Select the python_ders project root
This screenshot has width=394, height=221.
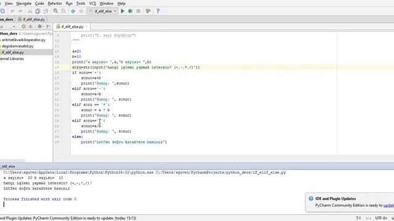[9, 34]
